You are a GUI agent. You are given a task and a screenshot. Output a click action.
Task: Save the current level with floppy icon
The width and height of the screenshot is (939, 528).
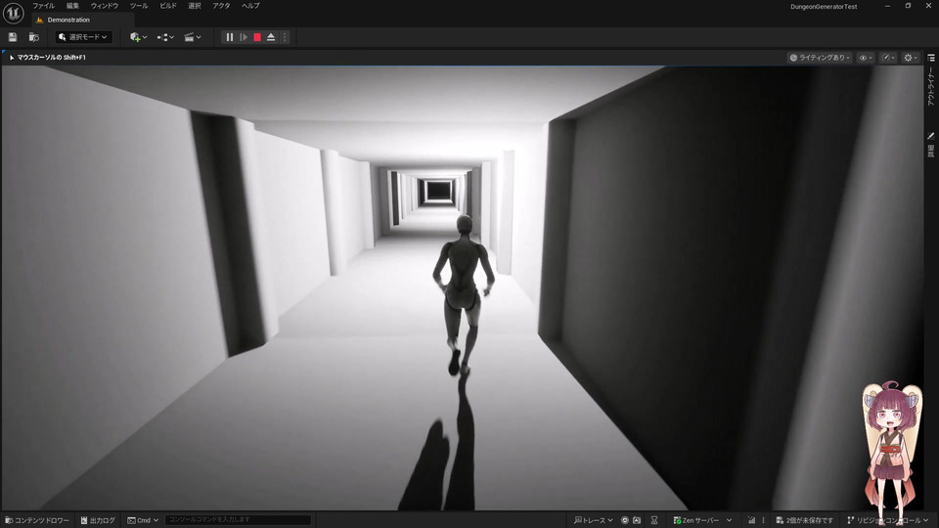[13, 37]
